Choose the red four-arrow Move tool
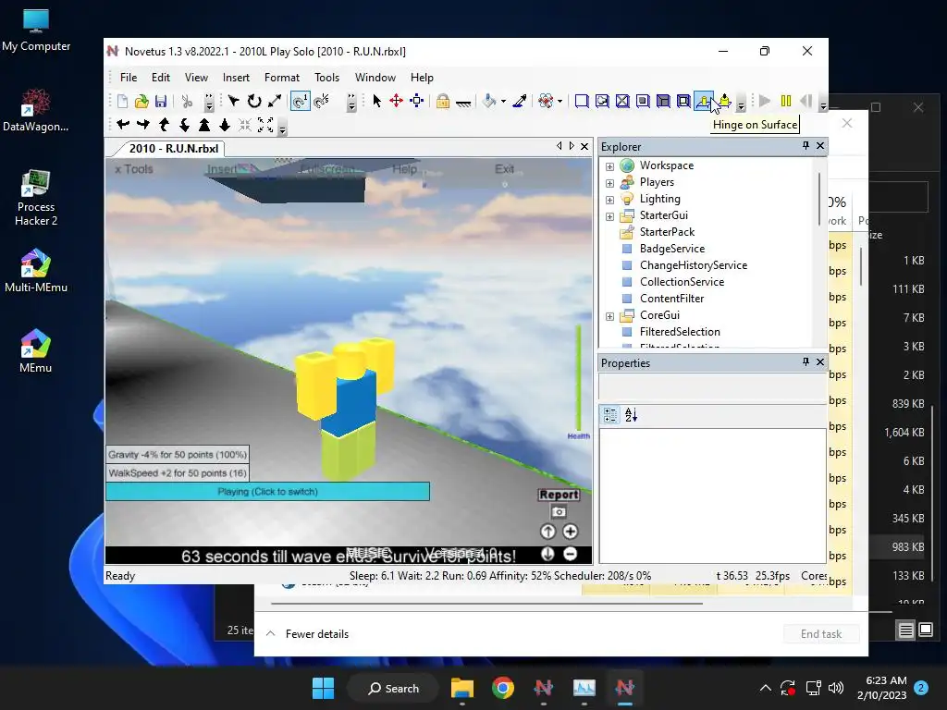Viewport: 947px width, 710px height. tap(396, 101)
